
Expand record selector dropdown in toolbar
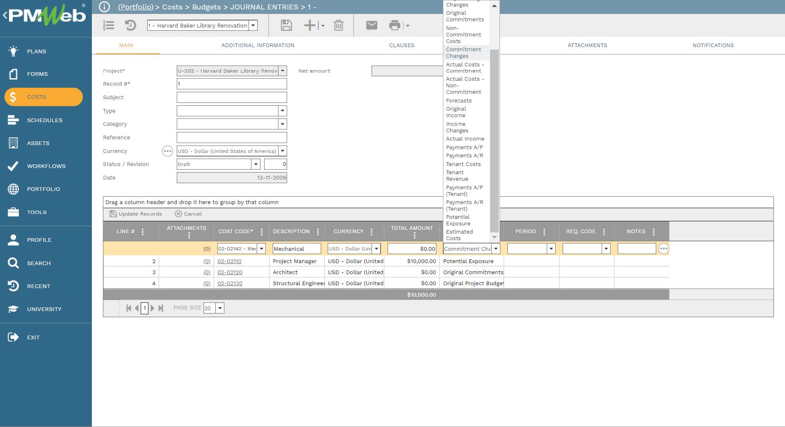pos(253,25)
